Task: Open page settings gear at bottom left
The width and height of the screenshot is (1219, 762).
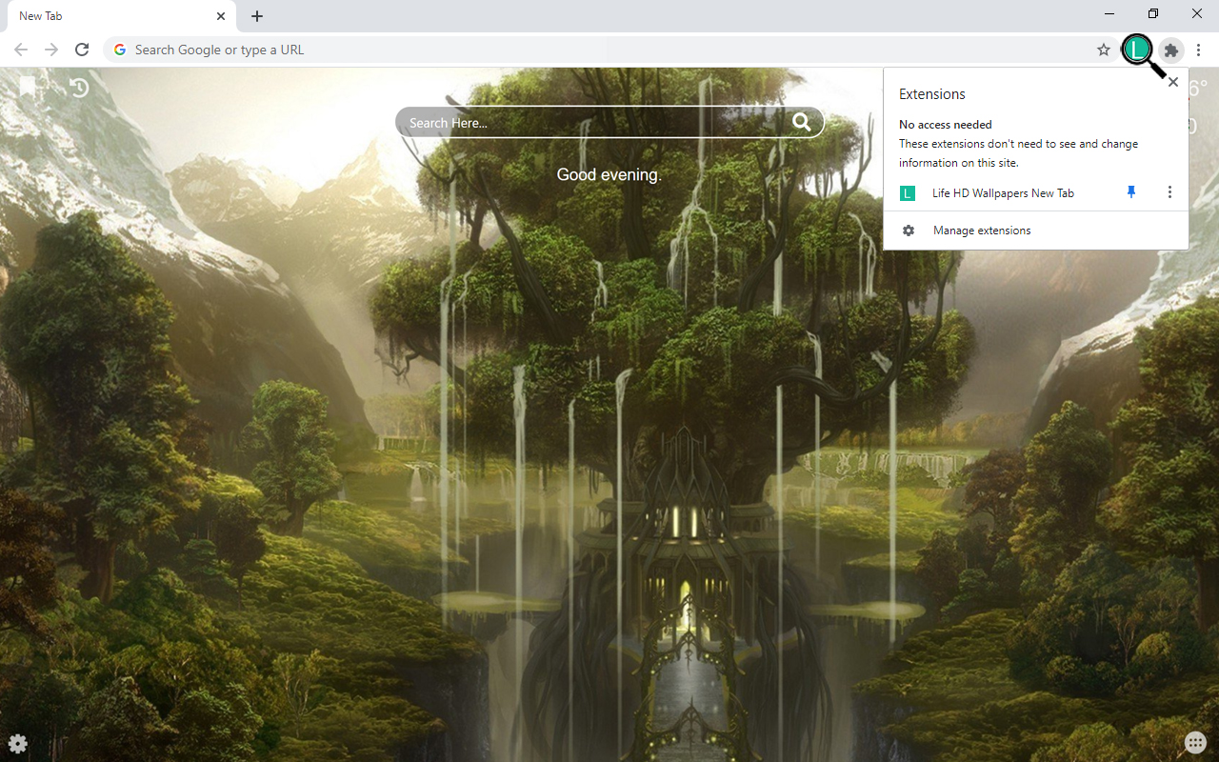Action: 18,743
